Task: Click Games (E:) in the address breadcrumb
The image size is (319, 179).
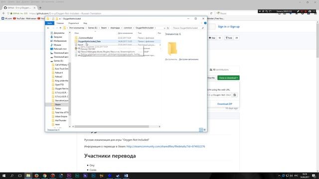Action: coord(93,28)
